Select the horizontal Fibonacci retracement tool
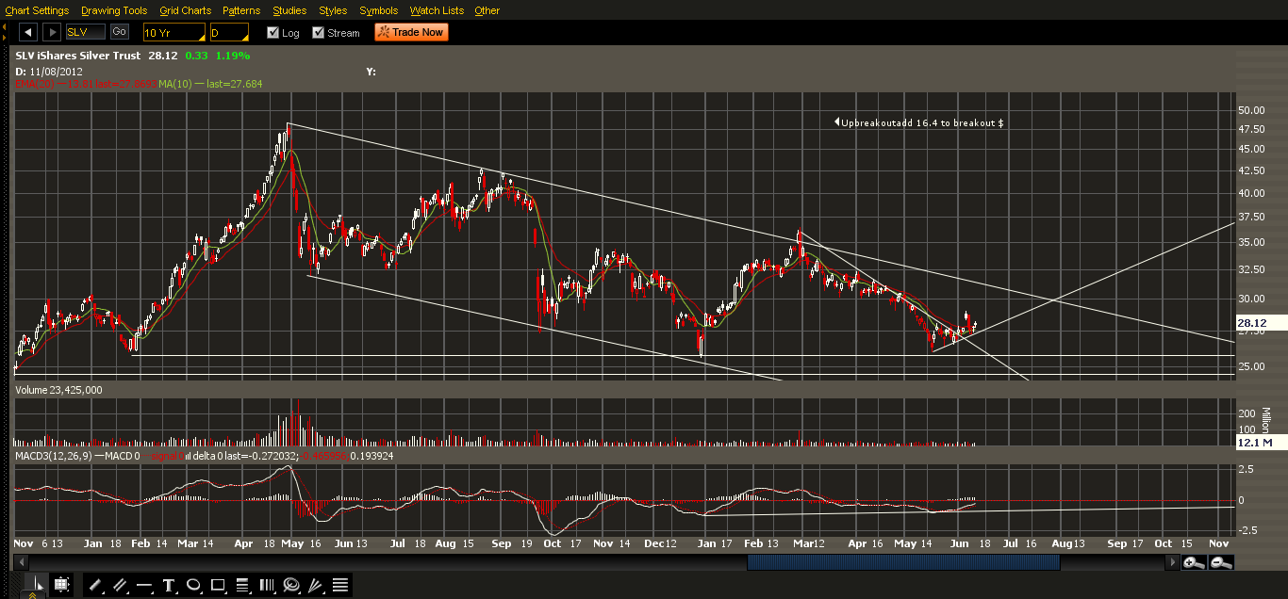 coord(242,585)
